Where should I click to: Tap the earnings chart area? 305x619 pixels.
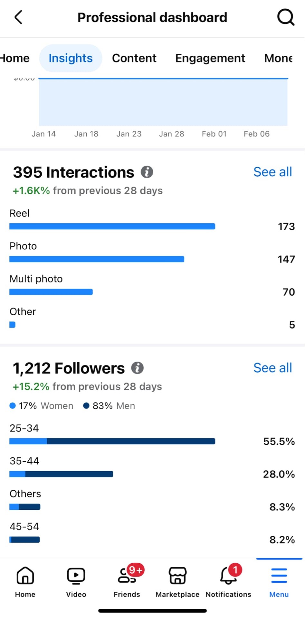163,102
